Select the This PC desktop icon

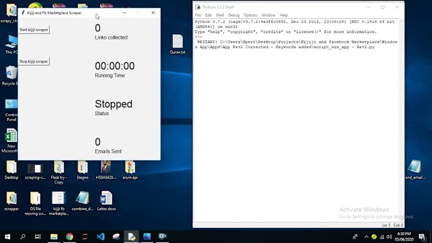click(x=11, y=45)
